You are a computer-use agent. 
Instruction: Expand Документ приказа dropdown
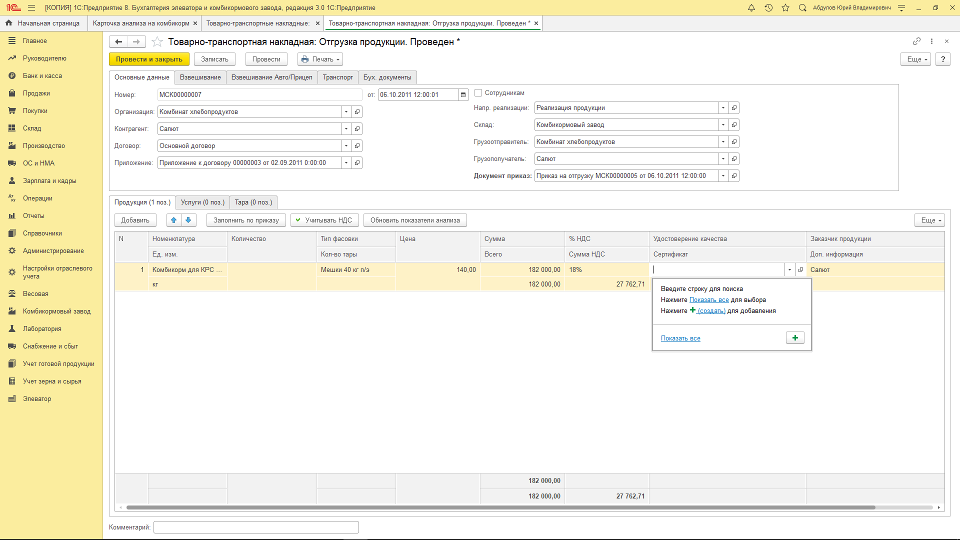click(x=723, y=175)
